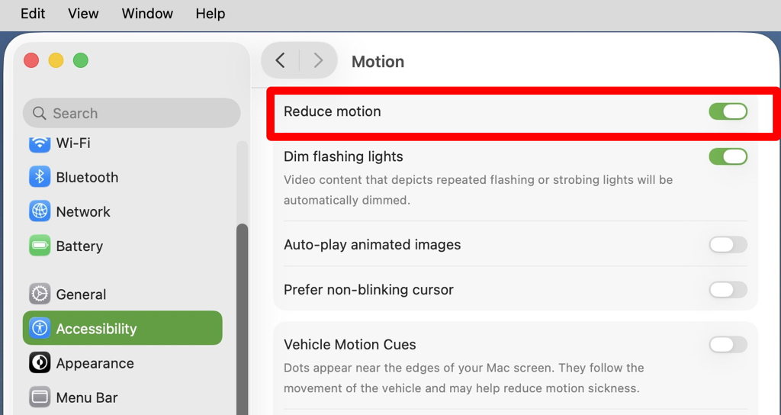Viewport: 781px width, 415px height.
Task: Click the Appearance icon in sidebar
Action: point(40,363)
